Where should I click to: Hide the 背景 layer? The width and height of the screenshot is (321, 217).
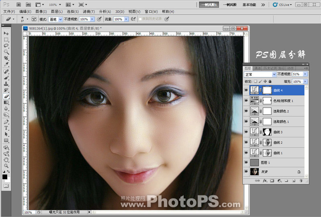pos(246,172)
